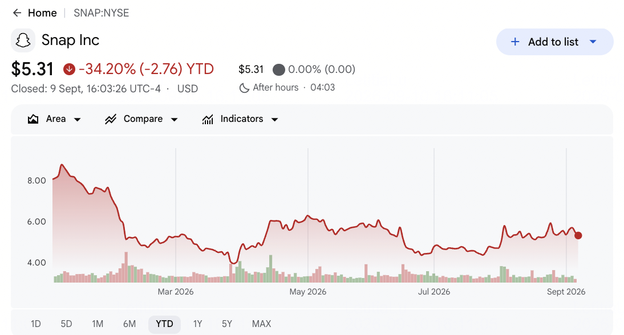Viewport: 624px width, 335px height.
Task: Click the Area chart type icon
Action: pyautogui.click(x=33, y=119)
